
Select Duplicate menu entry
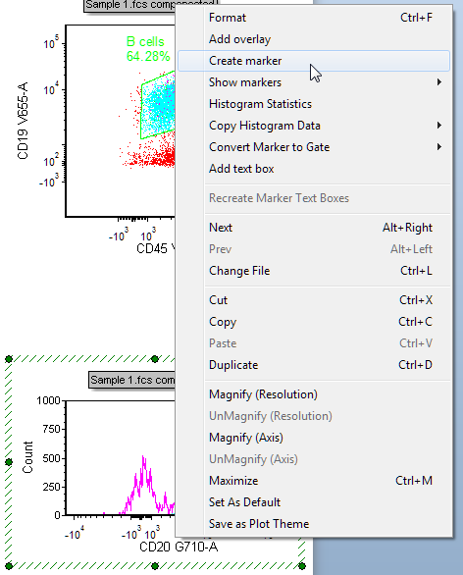pyautogui.click(x=314, y=365)
